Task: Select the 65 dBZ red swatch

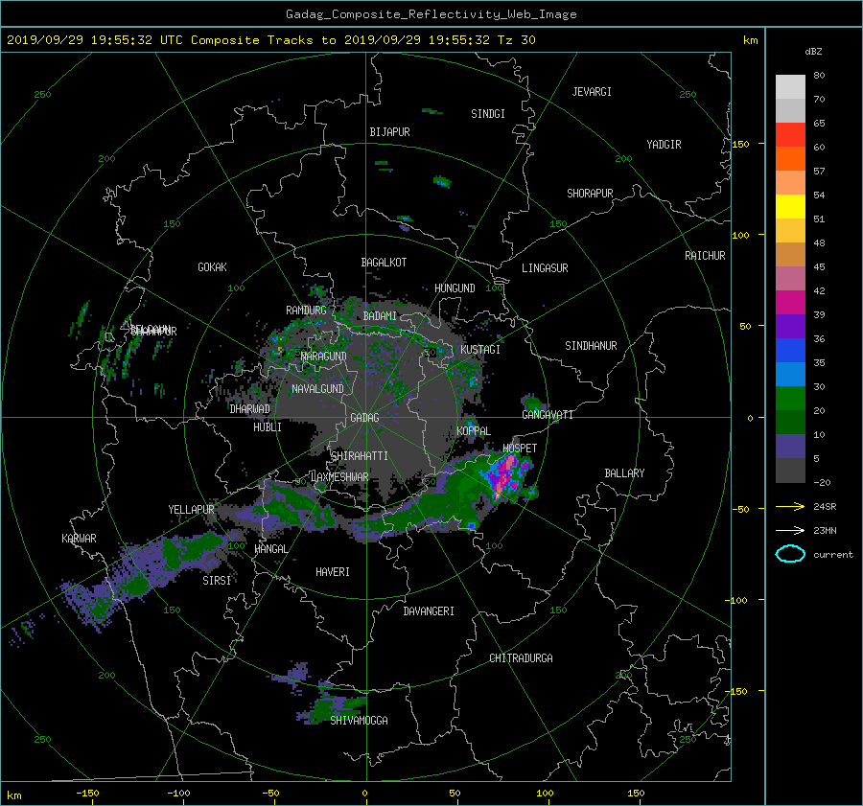Action: 790,134
